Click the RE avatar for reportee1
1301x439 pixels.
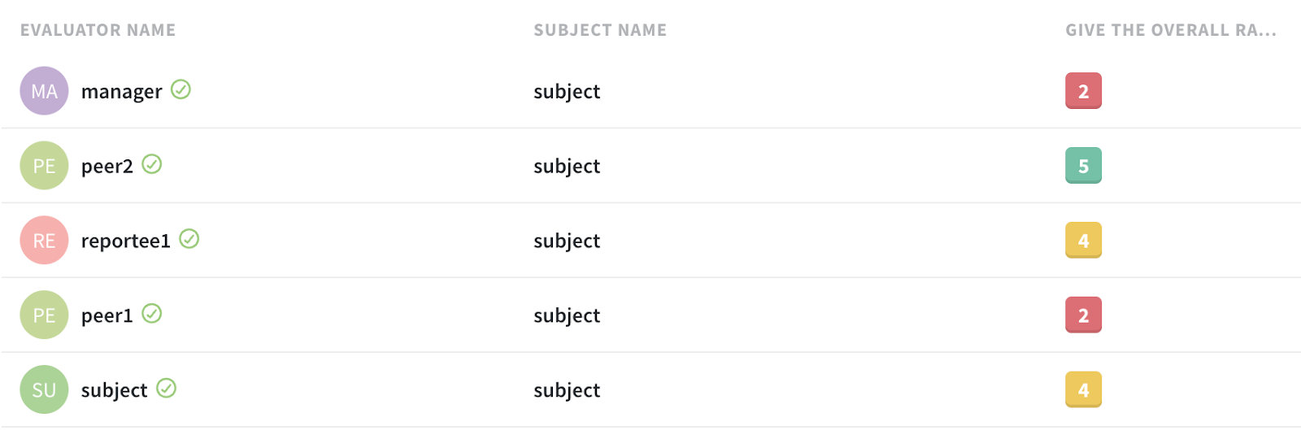(44, 241)
